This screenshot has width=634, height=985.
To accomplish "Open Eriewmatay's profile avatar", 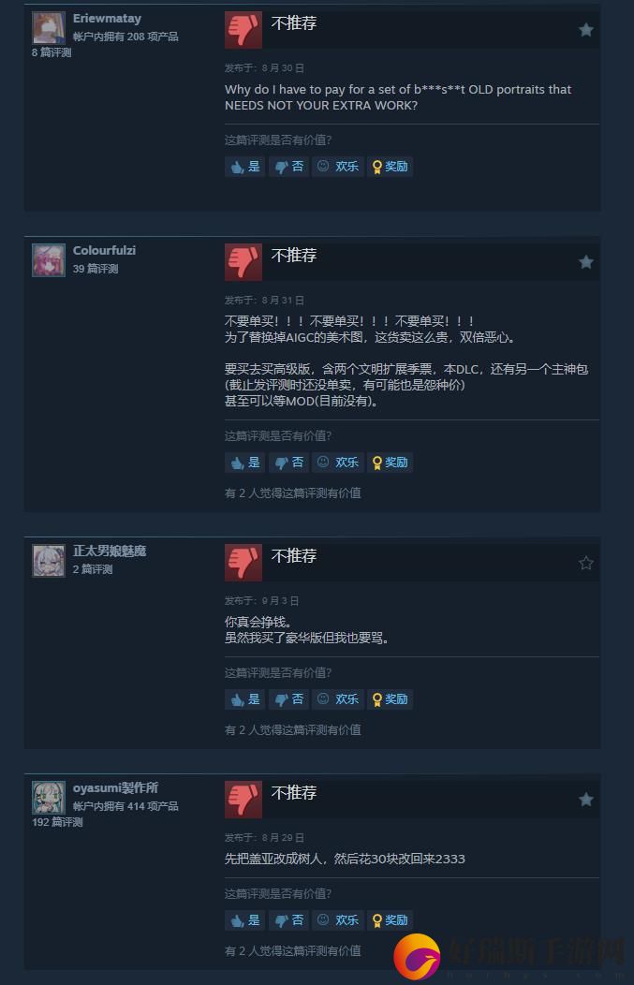I will (x=49, y=28).
